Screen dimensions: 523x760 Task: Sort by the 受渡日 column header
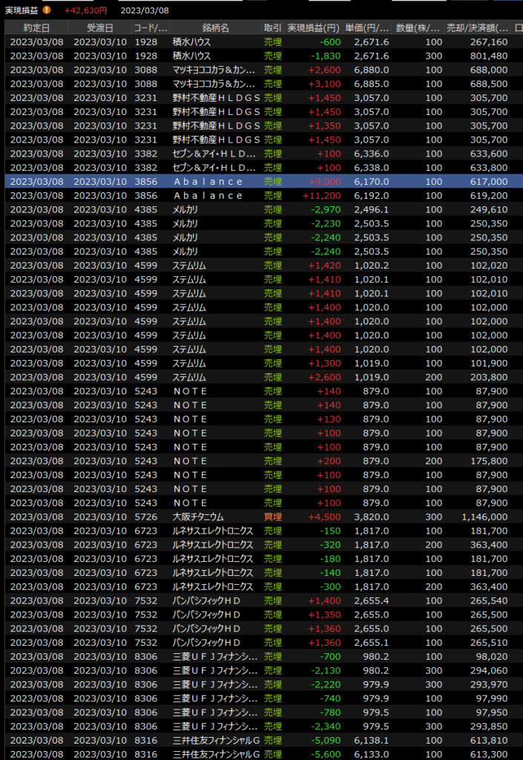pyautogui.click(x=100, y=27)
